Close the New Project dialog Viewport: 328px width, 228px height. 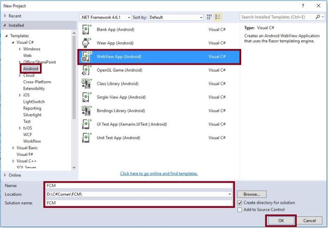click(318, 6)
